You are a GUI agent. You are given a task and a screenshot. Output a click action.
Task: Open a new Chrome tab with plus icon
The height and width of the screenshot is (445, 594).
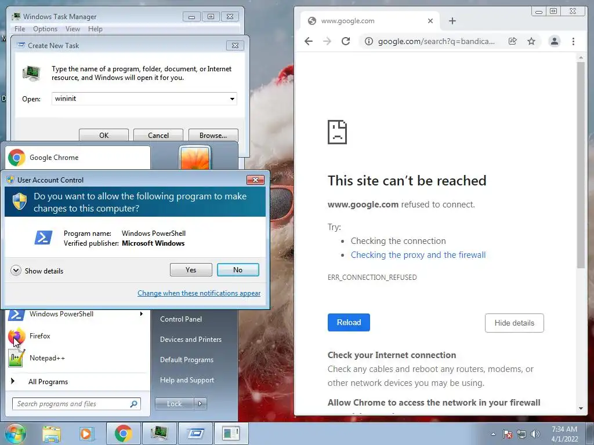452,21
